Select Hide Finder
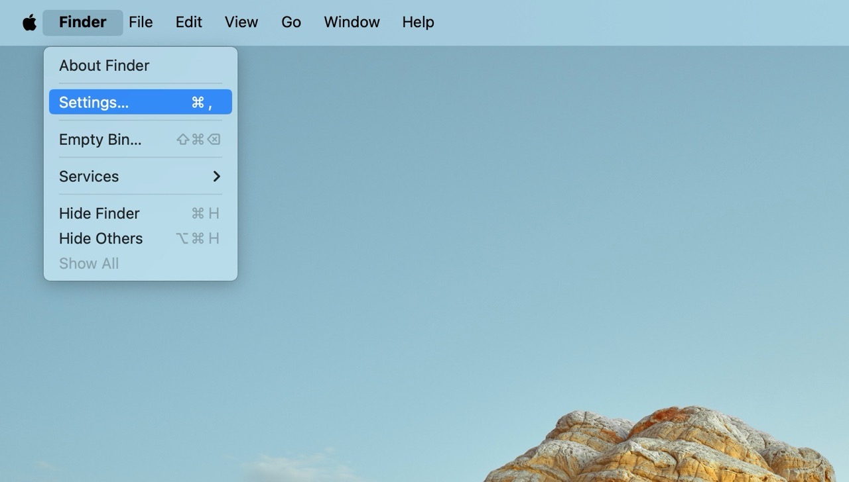 click(x=141, y=213)
